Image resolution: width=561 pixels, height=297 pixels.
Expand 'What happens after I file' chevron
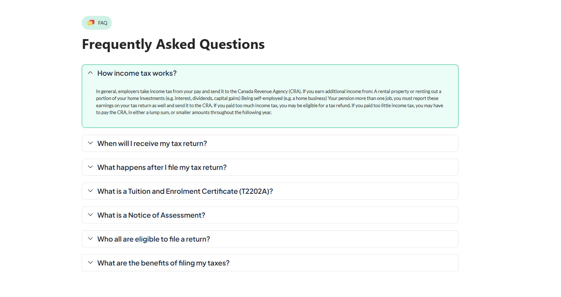90,167
